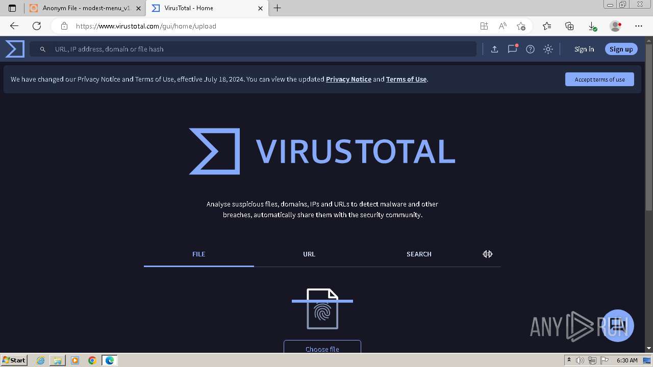Click the search magnifier icon
Viewport: 653px width, 367px height.
[x=43, y=49]
